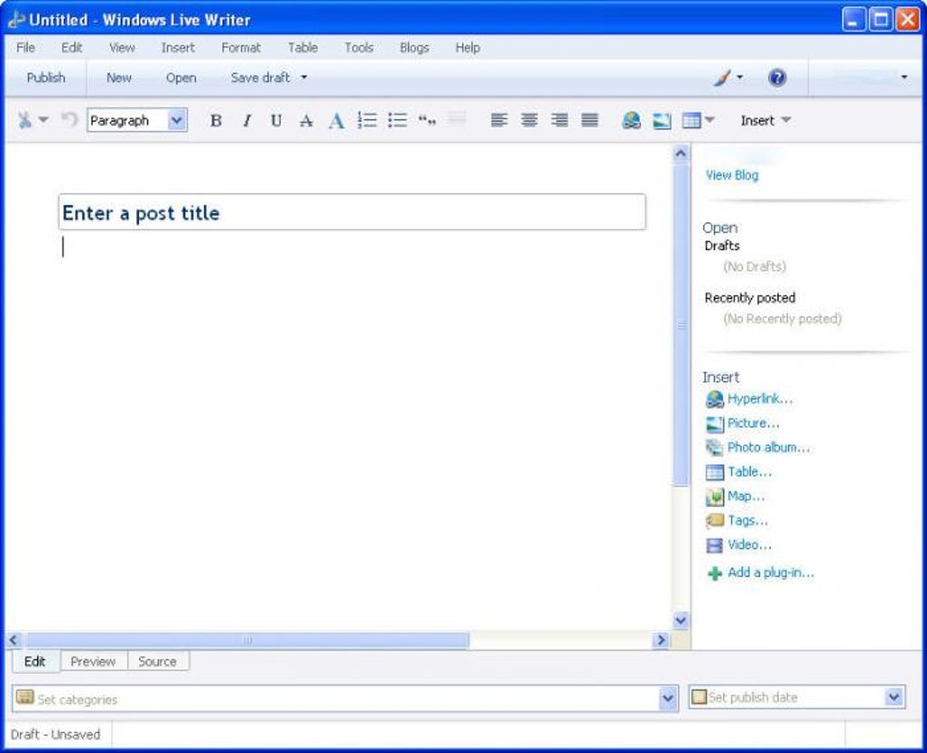Viewport: 927px width, 753px height.
Task: Open the toolbar Insert dropdown
Action: (765, 121)
